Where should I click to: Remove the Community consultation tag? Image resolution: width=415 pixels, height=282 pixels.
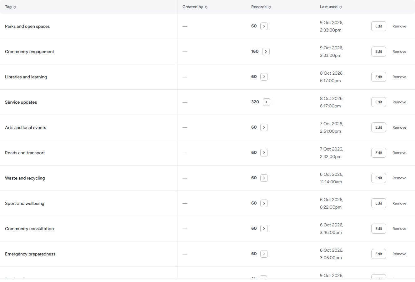pos(399,229)
